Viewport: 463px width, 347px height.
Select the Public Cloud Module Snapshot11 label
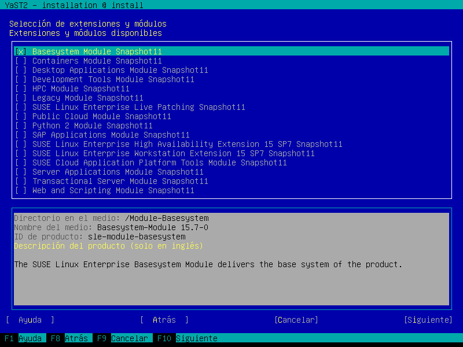point(102,116)
